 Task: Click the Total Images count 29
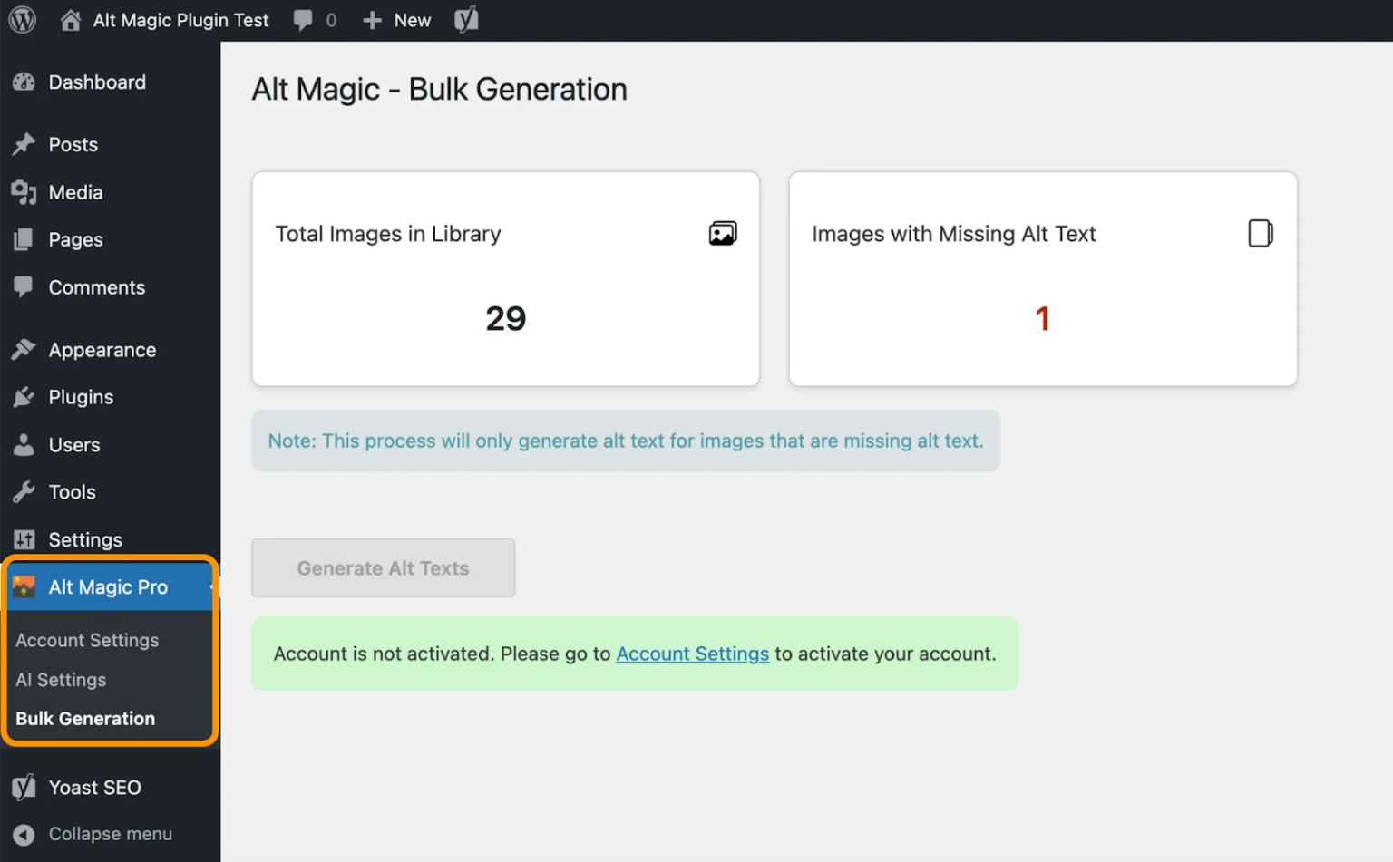pyautogui.click(x=505, y=318)
